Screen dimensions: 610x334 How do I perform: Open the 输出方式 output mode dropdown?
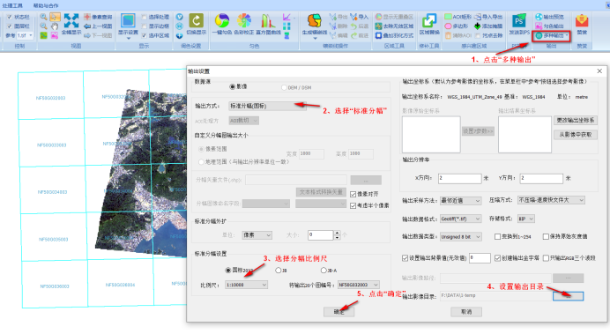[268, 106]
